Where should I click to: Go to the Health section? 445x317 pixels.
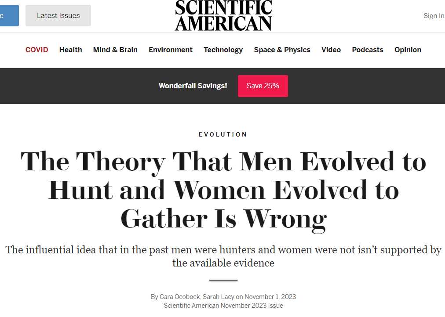click(70, 50)
